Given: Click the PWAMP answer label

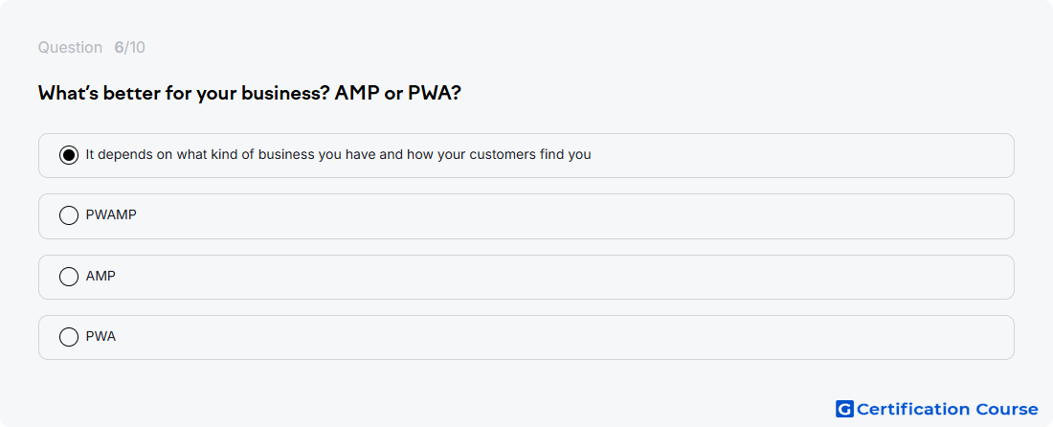Looking at the screenshot, I should [x=111, y=214].
